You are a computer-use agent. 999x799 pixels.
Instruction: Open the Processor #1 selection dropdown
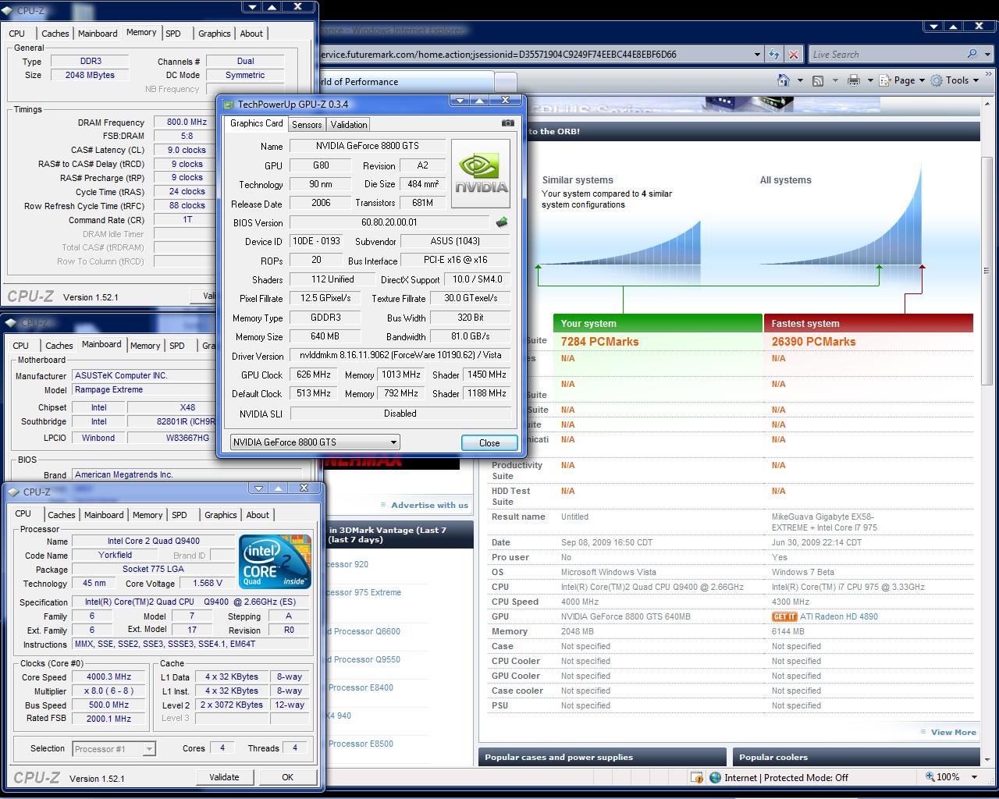tap(114, 749)
